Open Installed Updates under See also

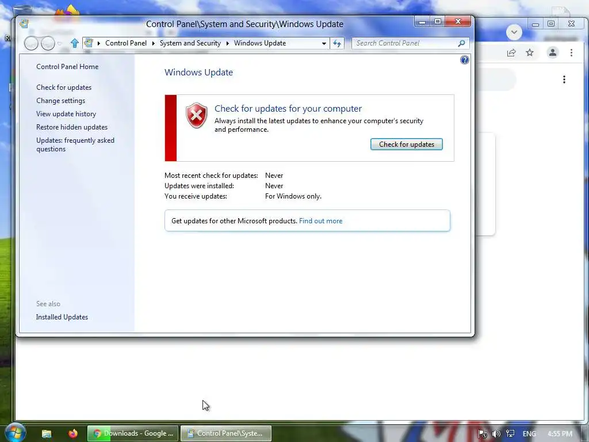pos(62,317)
